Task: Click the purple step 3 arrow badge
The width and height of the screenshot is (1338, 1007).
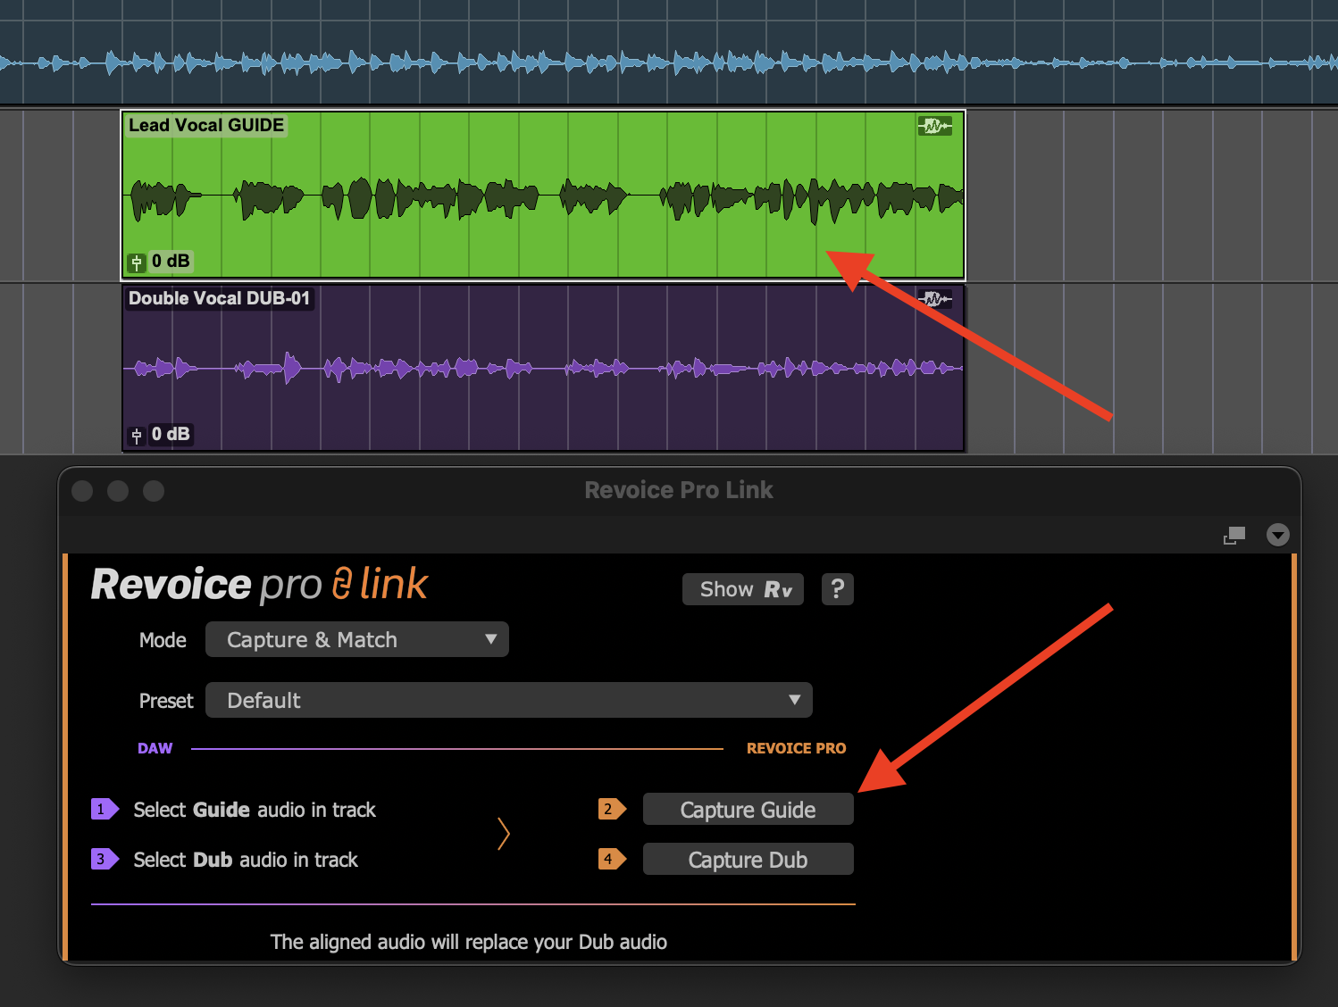Action: click(x=104, y=860)
